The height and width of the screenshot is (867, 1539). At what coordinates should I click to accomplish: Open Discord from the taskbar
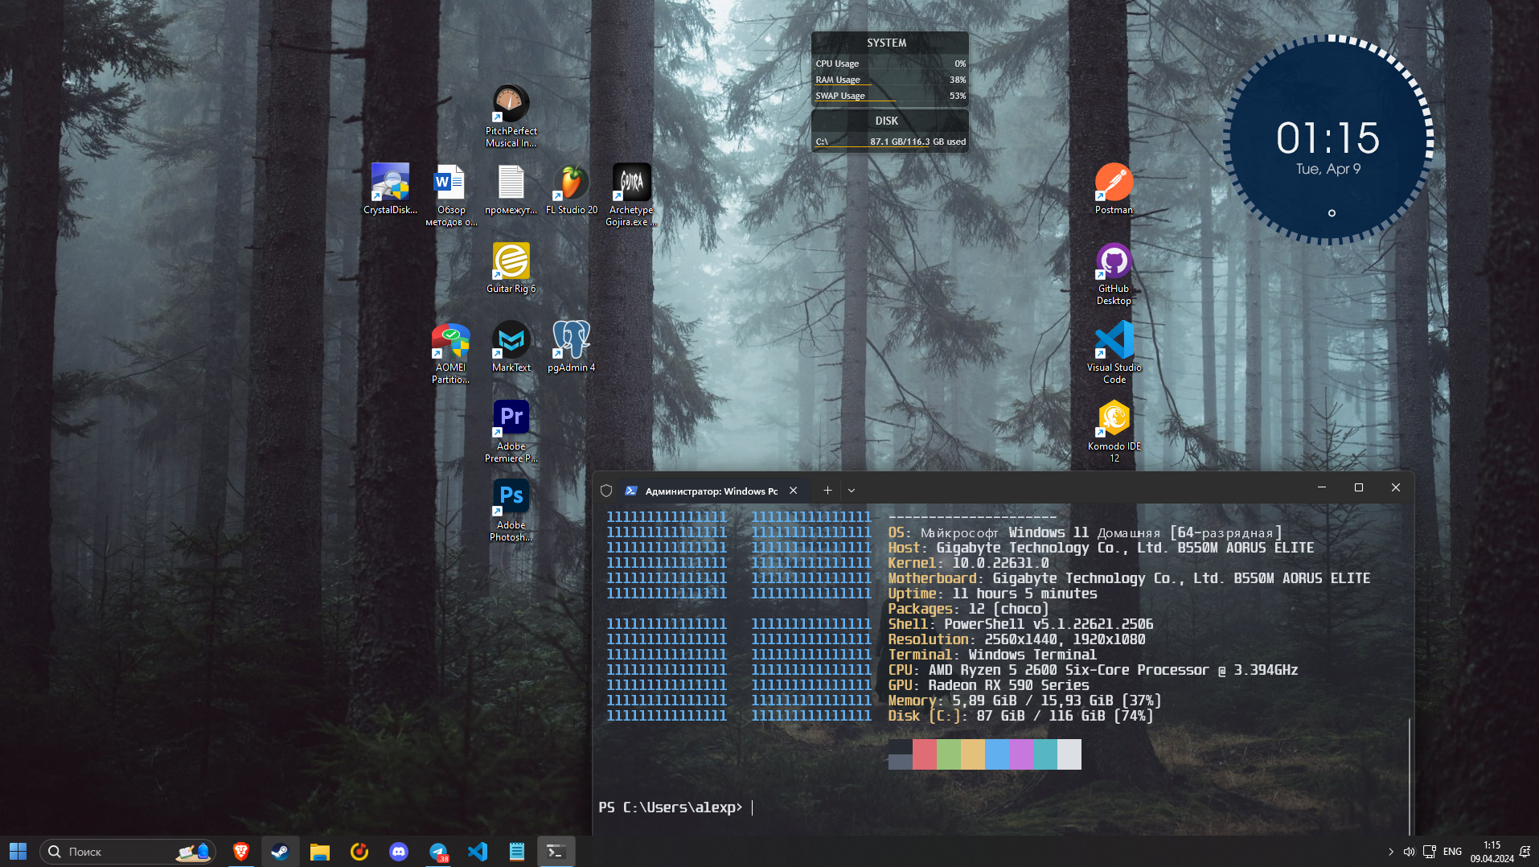coord(398,851)
